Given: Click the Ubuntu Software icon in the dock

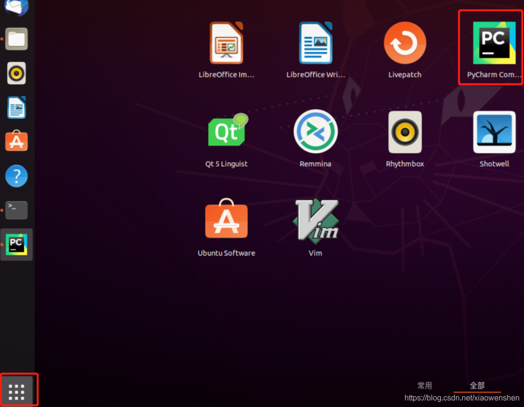Looking at the screenshot, I should pos(16,141).
